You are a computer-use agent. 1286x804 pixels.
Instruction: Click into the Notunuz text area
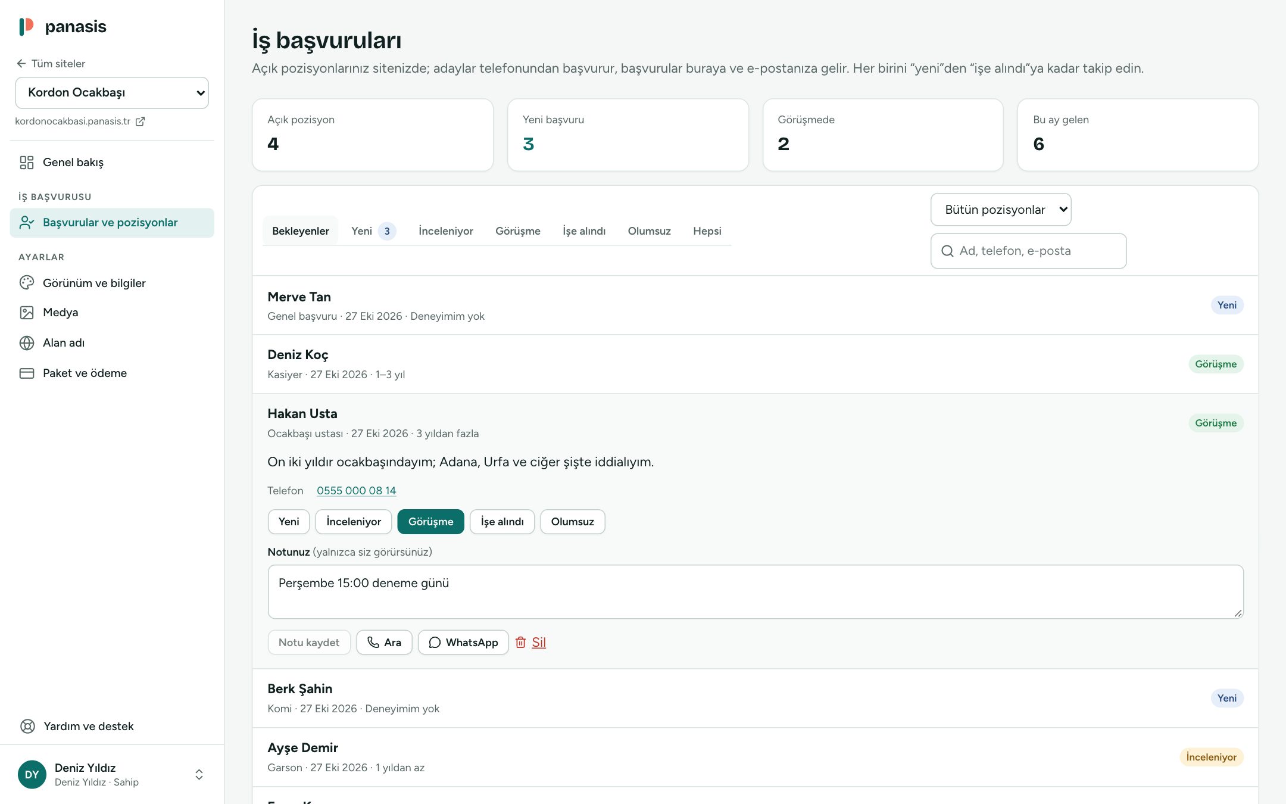click(756, 592)
